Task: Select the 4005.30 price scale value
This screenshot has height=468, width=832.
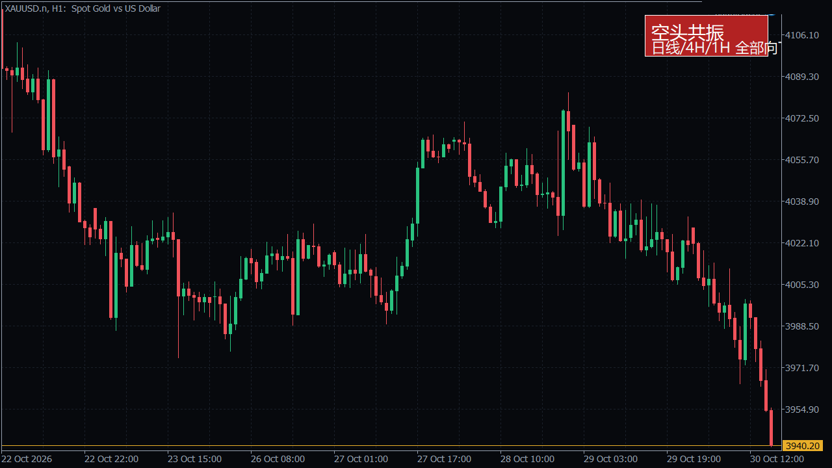Action: (x=803, y=285)
